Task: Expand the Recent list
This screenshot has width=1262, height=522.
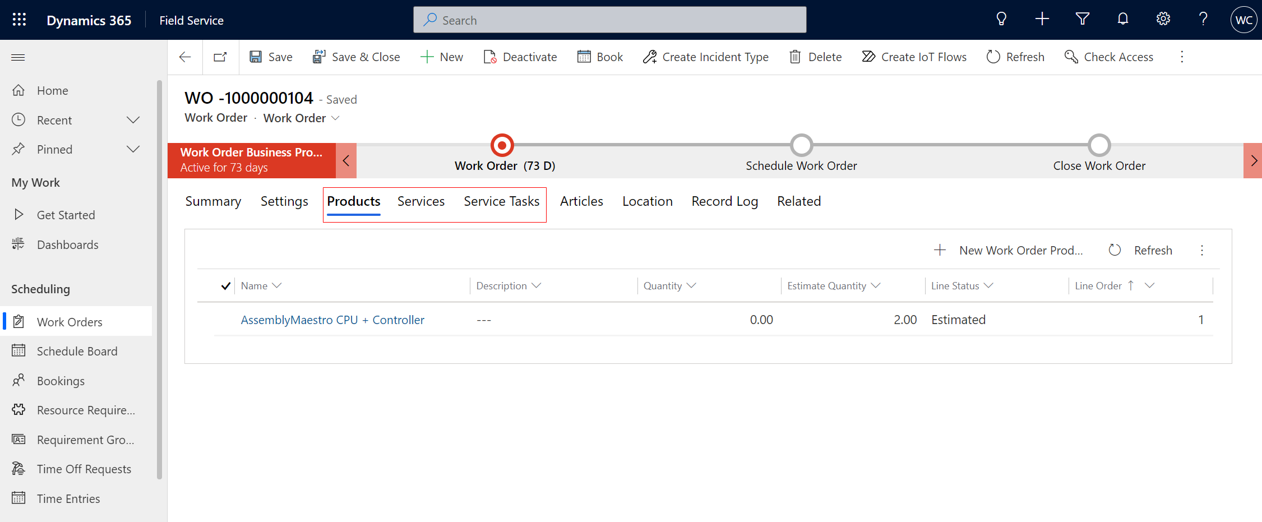Action: pos(133,120)
